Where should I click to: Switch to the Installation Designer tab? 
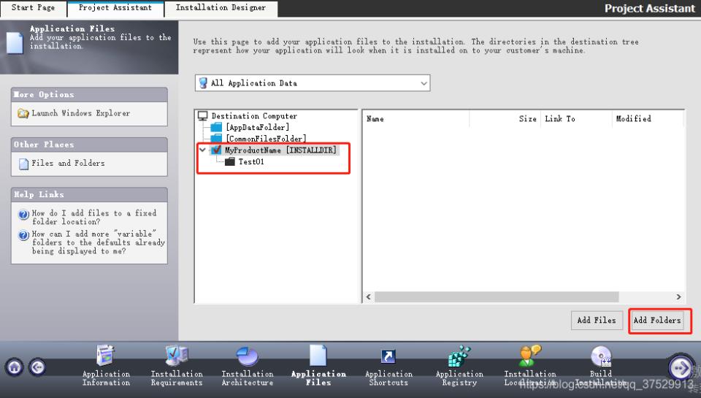pyautogui.click(x=221, y=7)
